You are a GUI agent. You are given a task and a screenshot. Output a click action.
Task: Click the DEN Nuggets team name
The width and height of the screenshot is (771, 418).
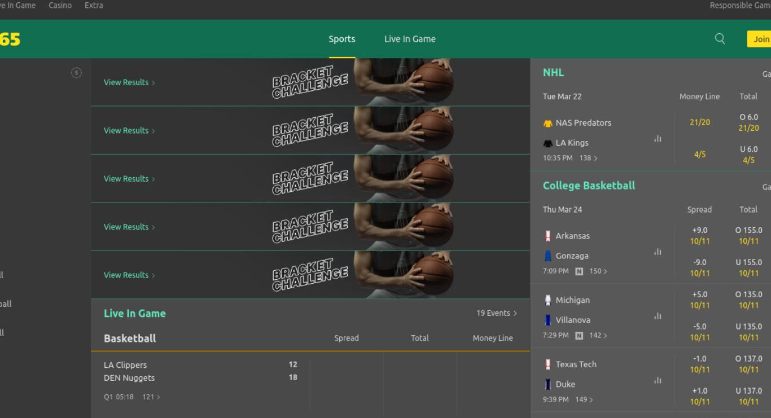point(129,378)
